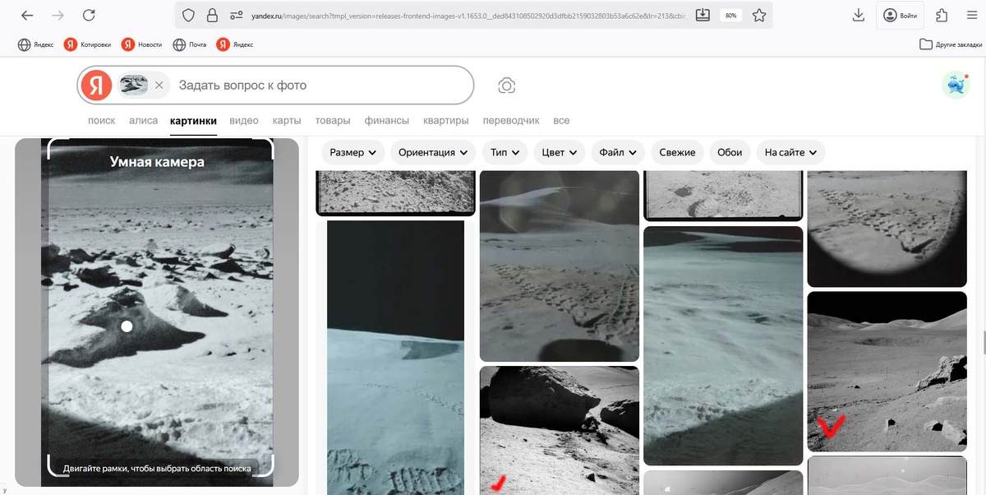
Task: Toggle the Свежие filter
Action: click(x=678, y=152)
